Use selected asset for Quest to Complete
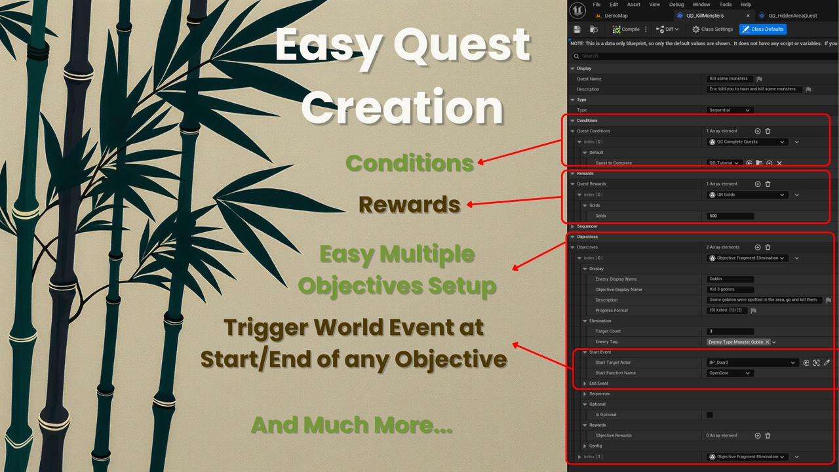Image resolution: width=839 pixels, height=472 pixels. [749, 163]
